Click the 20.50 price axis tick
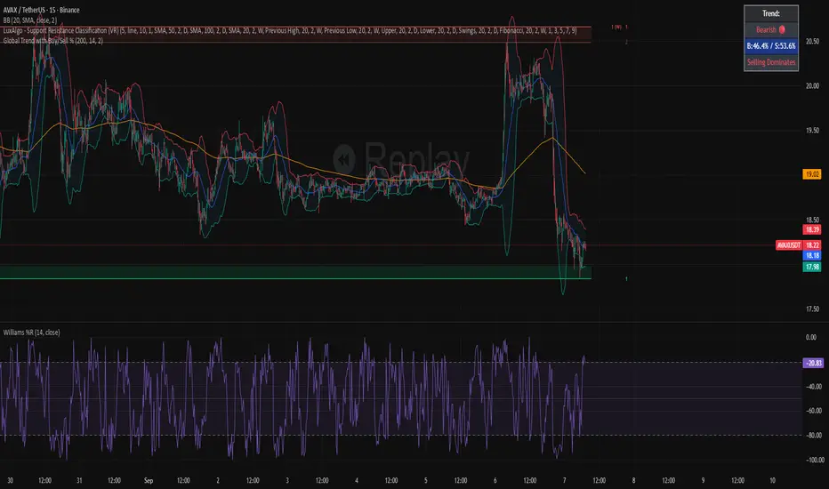The image size is (829, 489). 812,41
